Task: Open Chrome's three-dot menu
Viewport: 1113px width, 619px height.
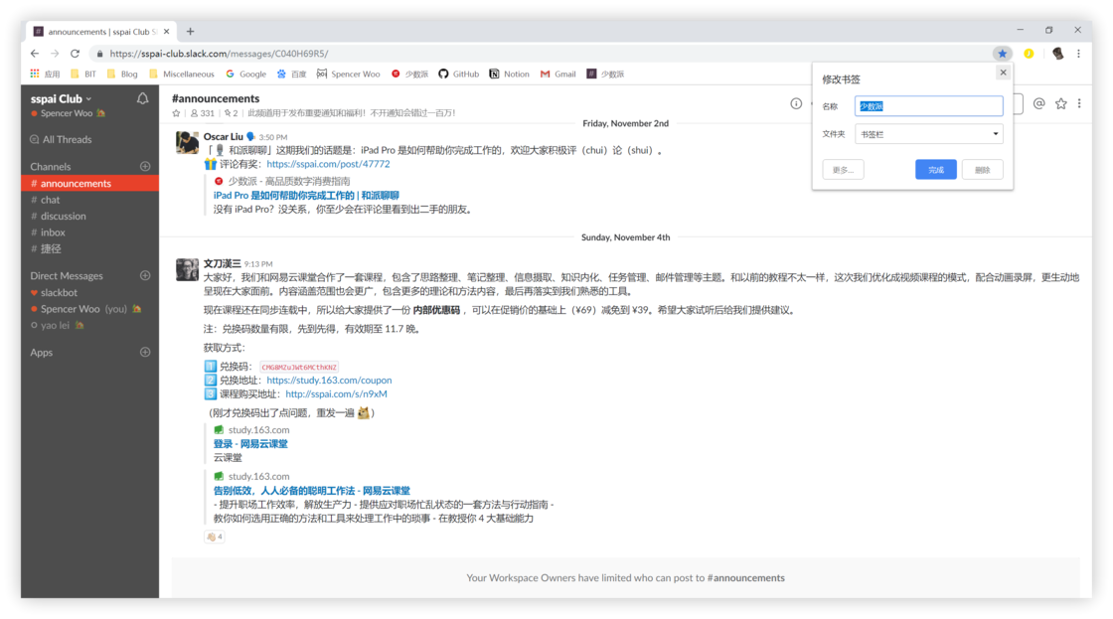Action: (1078, 54)
